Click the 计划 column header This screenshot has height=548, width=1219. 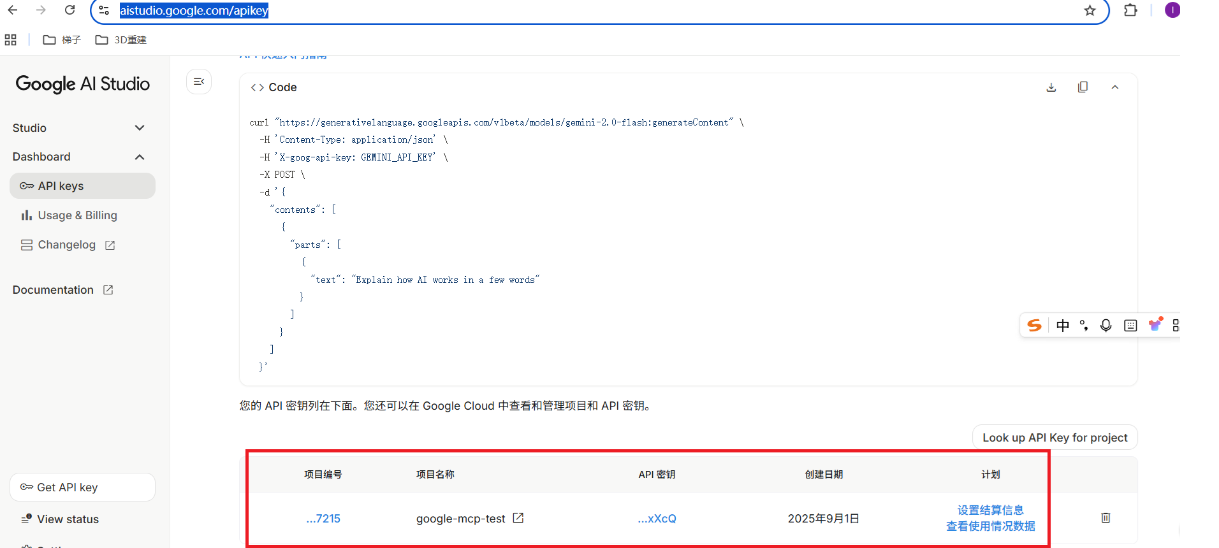tap(991, 475)
